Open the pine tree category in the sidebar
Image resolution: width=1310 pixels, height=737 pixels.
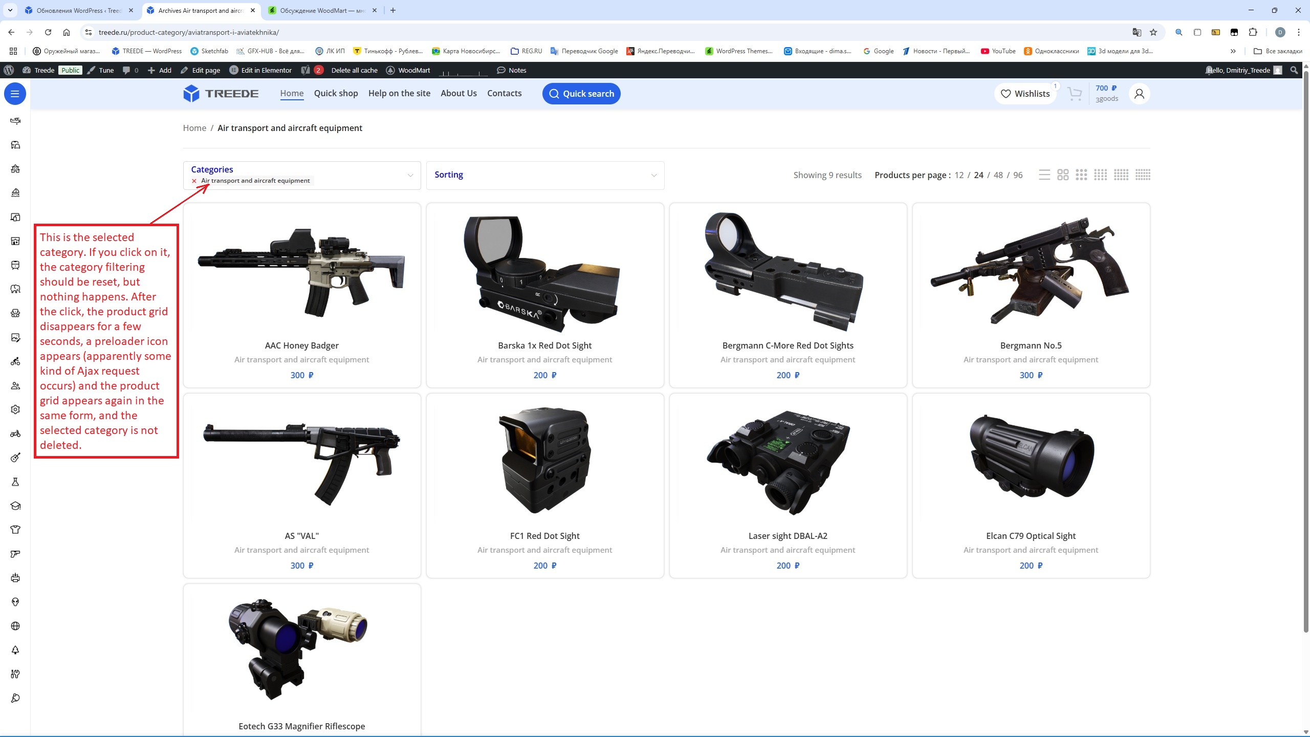pyautogui.click(x=15, y=650)
